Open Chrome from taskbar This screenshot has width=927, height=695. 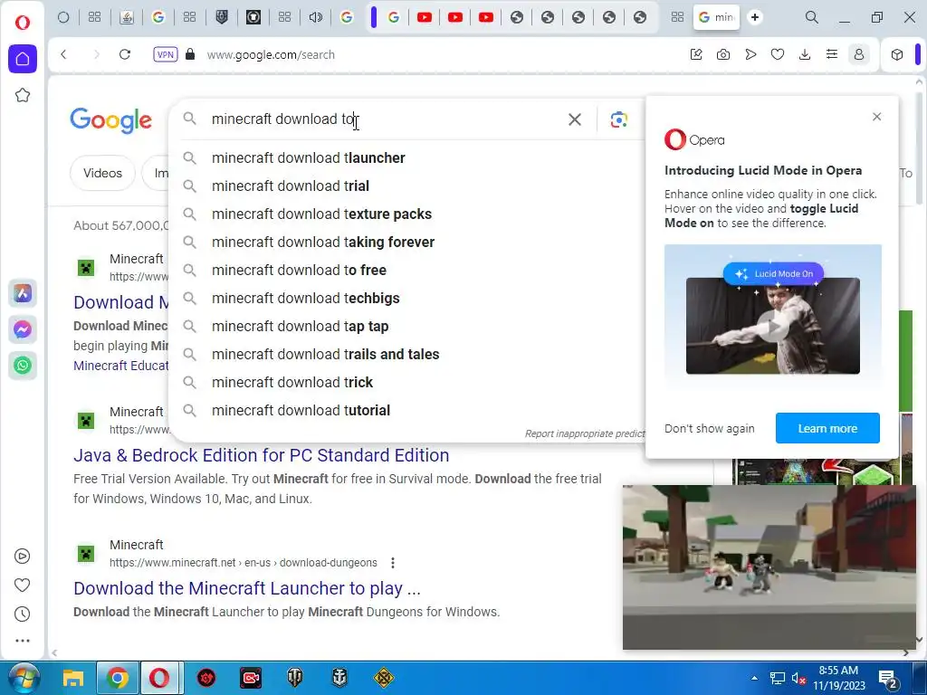[117, 678]
